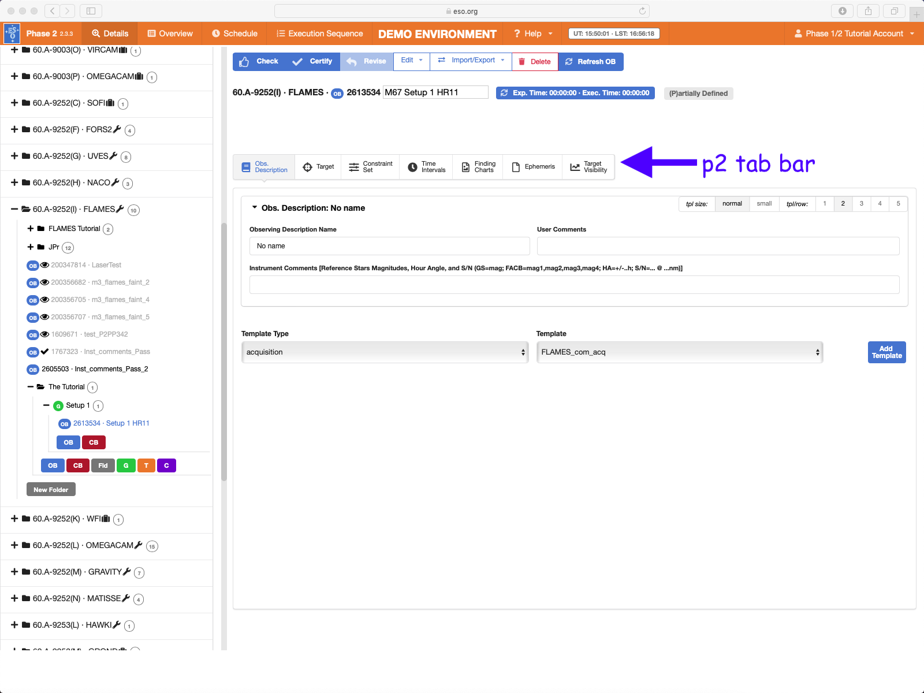Image resolution: width=924 pixels, height=693 pixels.
Task: Select small template size
Action: 764,204
